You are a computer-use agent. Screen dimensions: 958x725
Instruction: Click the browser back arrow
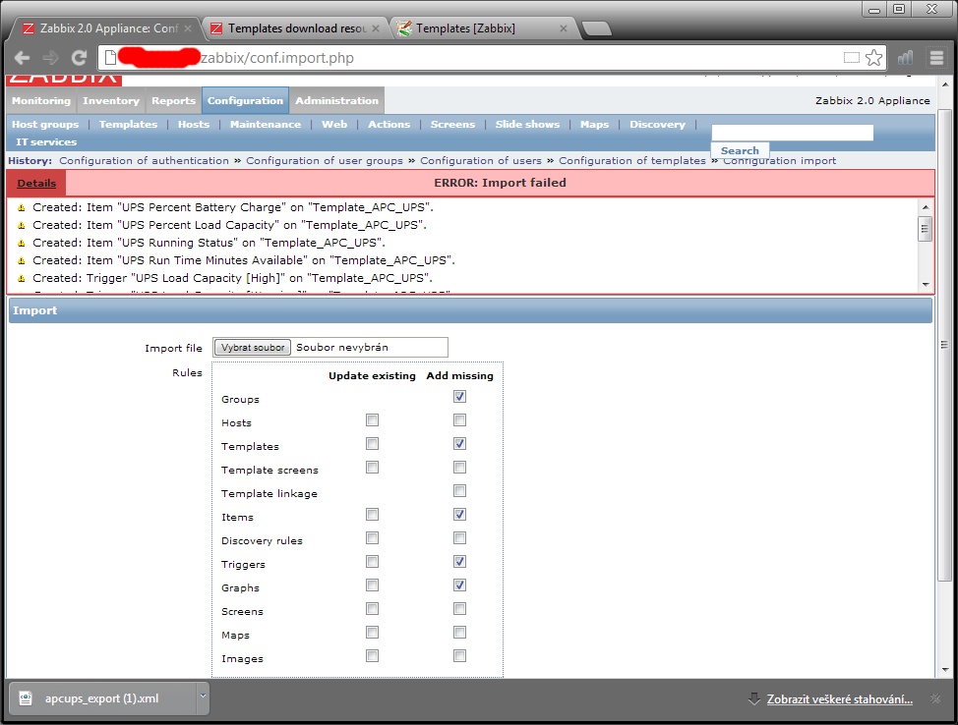(x=22, y=58)
